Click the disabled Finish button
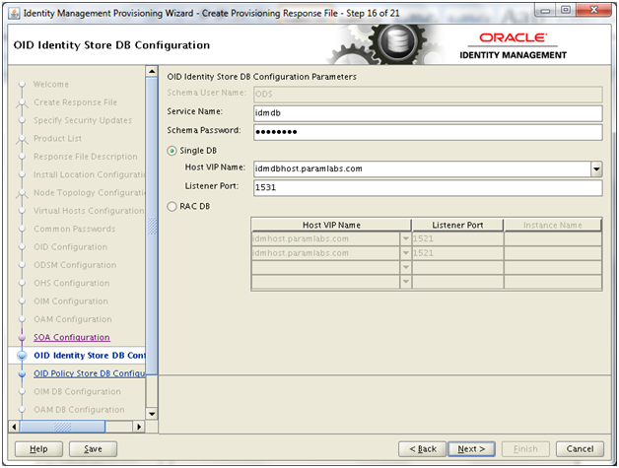This screenshot has width=619, height=468. coord(525,449)
